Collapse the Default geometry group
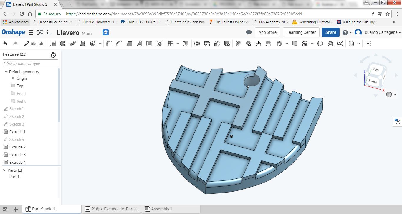 (x=6, y=72)
